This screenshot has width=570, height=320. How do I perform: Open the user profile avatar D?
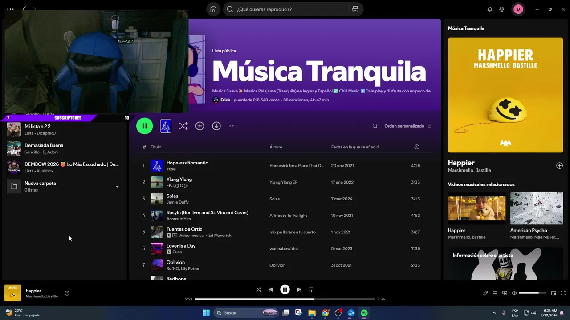pos(518,9)
